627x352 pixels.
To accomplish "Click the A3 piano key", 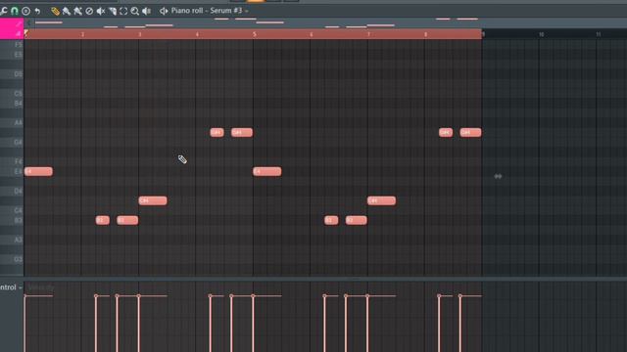I will 12,240.
